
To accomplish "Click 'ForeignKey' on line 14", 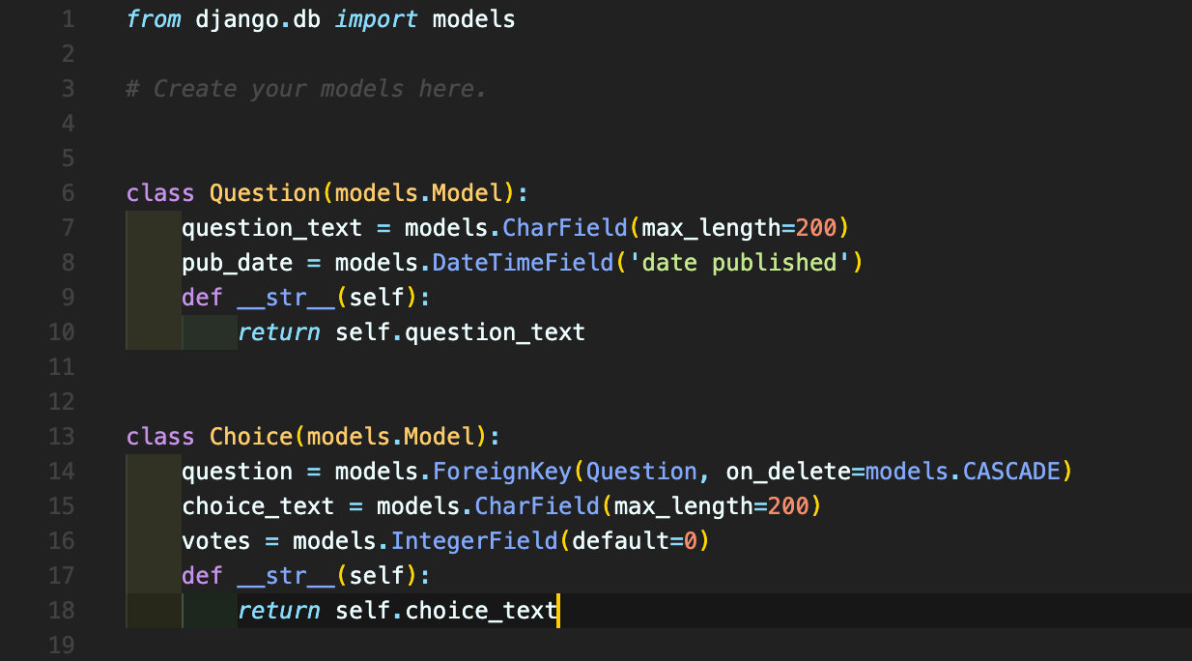I will click(x=502, y=472).
